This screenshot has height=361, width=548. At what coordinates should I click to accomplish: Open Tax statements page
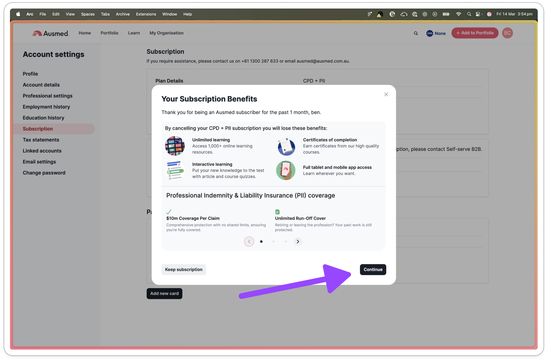41,140
